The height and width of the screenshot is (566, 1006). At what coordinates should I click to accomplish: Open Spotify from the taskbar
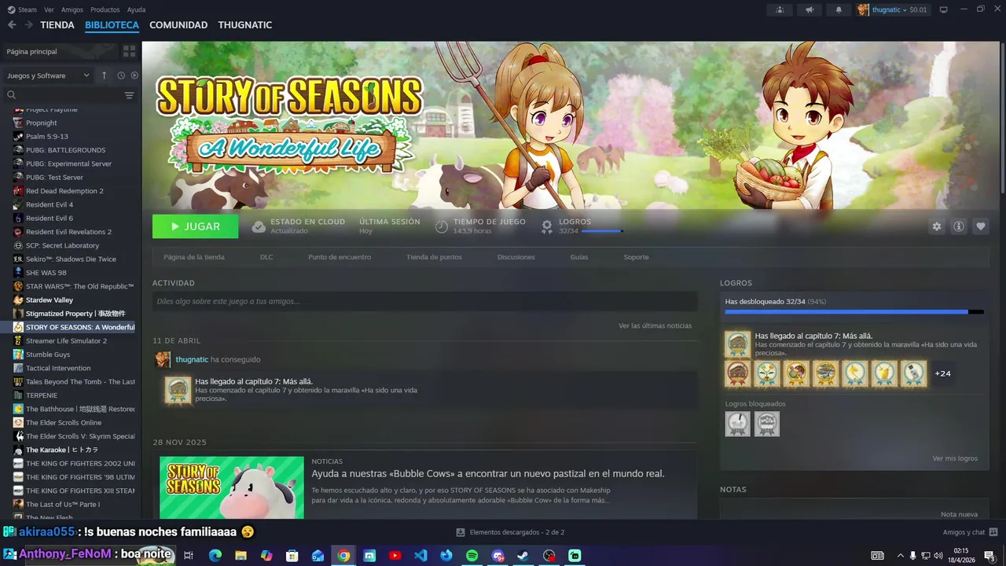click(x=472, y=555)
